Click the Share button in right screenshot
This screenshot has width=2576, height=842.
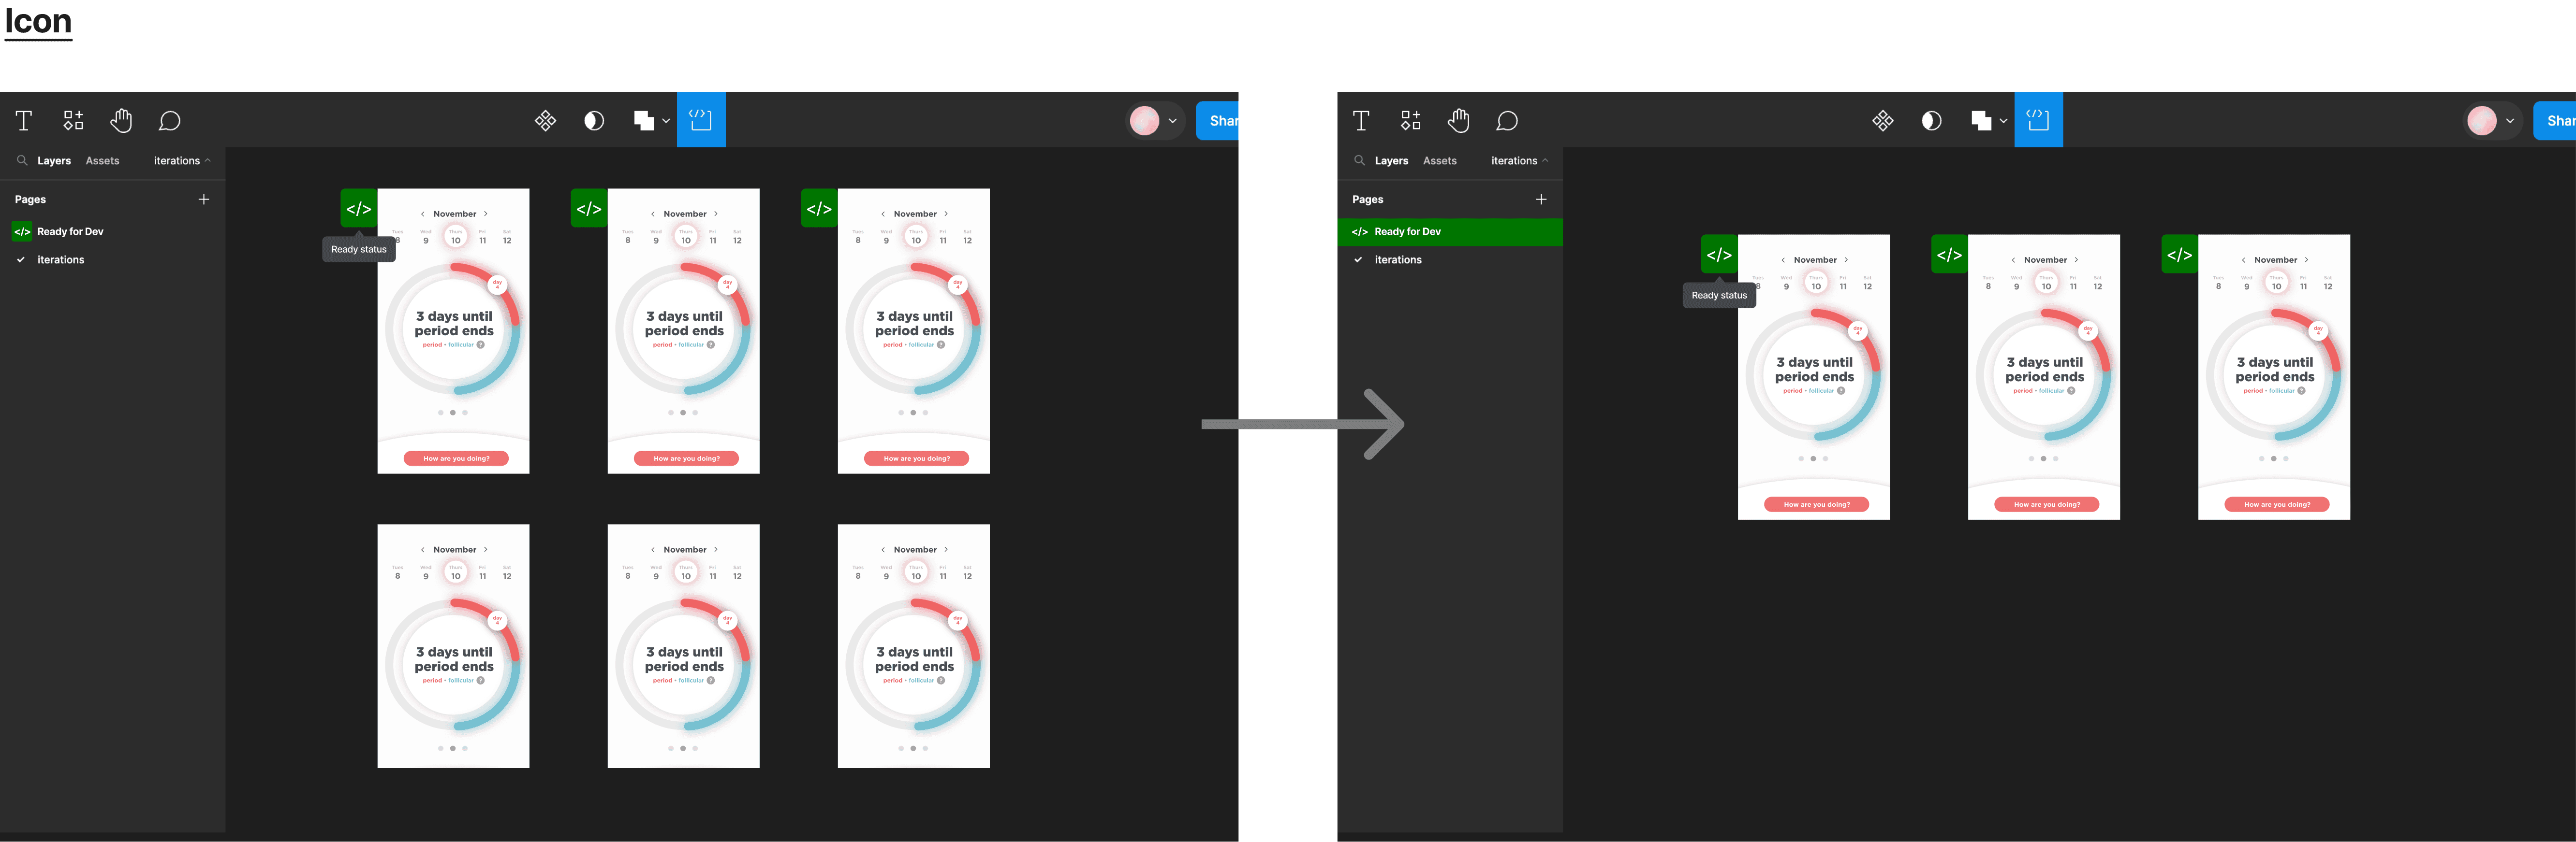click(2554, 121)
